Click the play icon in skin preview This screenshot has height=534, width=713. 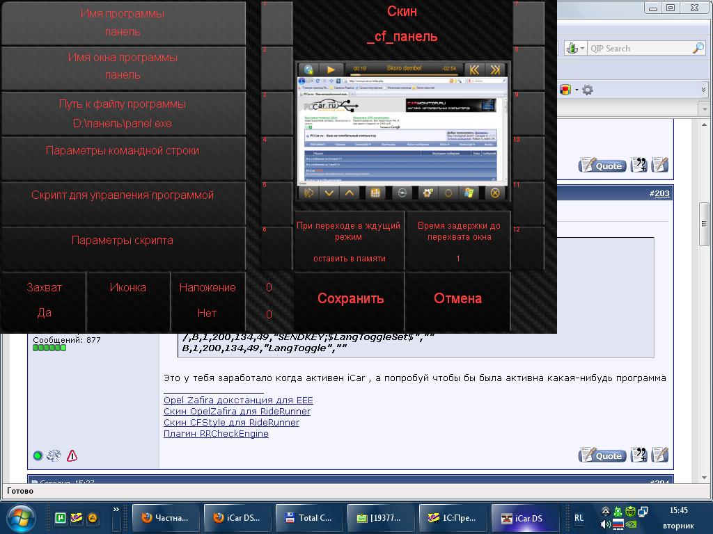tap(331, 70)
